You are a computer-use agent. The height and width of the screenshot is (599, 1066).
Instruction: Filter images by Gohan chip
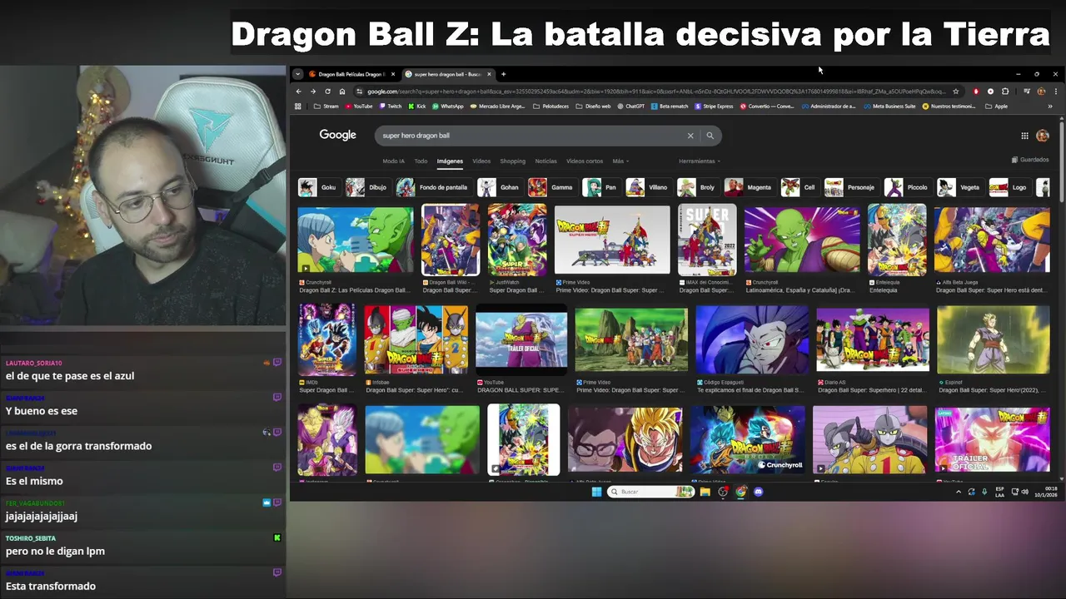coord(499,187)
